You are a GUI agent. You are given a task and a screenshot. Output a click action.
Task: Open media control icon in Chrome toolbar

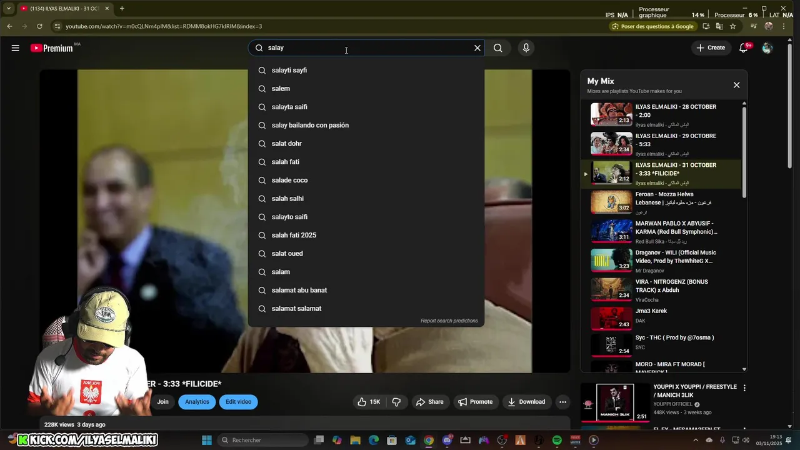tap(754, 26)
